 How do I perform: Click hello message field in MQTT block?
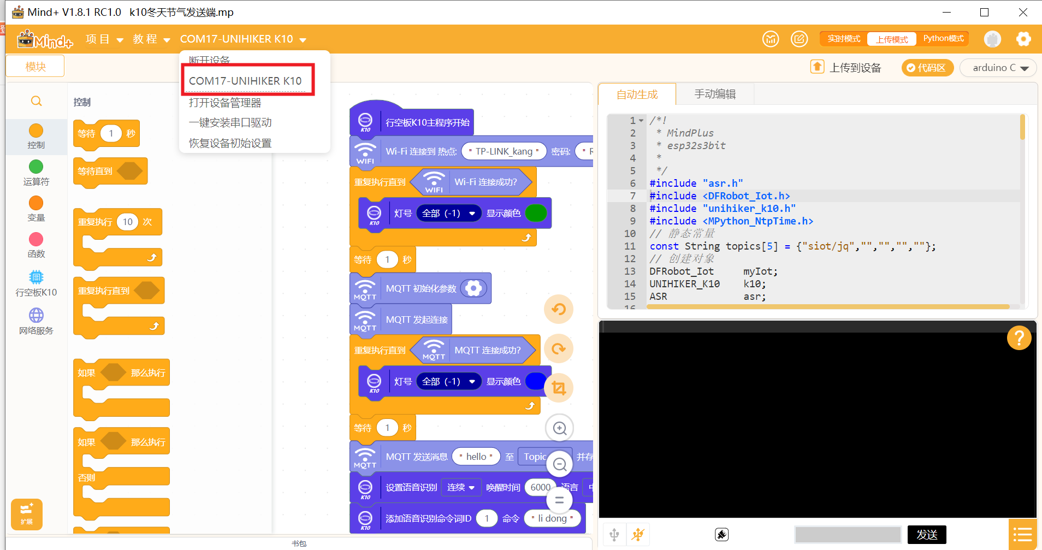476,457
